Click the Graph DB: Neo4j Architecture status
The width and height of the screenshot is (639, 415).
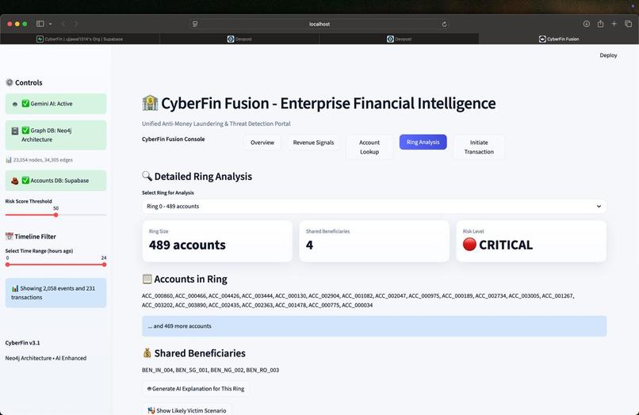55,135
